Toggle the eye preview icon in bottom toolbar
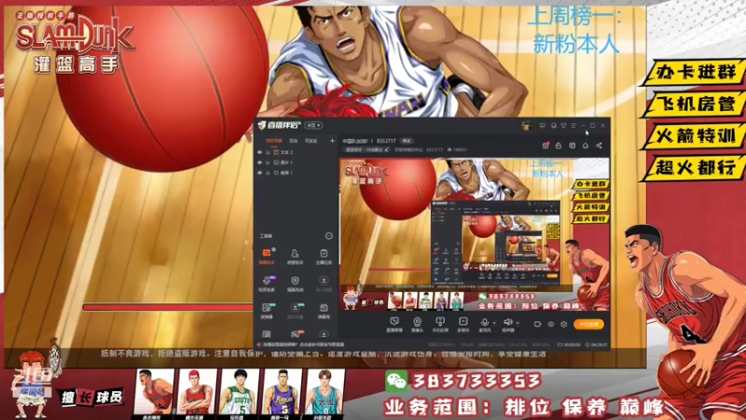Image resolution: width=746 pixels, height=420 pixels. 550,324
